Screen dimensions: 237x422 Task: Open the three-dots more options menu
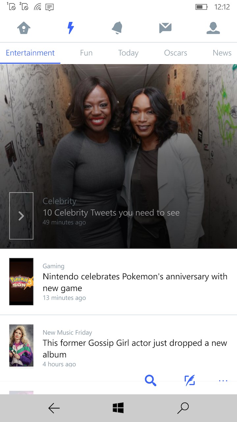223,381
